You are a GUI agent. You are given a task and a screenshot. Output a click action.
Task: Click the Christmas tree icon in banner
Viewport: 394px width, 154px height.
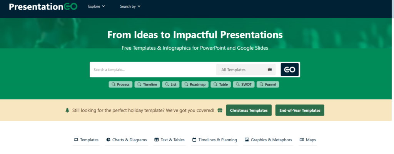[67, 110]
